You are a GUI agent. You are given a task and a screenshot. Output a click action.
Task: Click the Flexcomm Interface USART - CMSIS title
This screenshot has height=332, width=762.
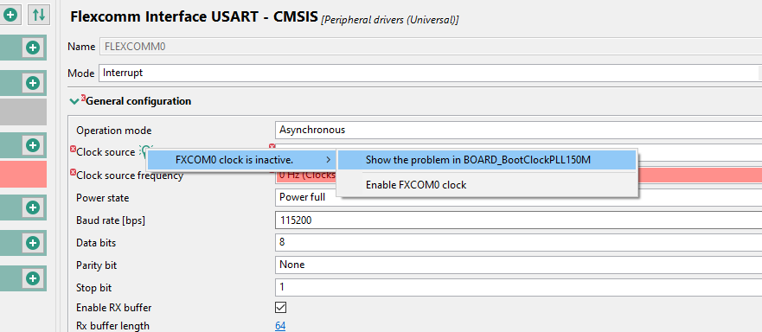tap(195, 17)
